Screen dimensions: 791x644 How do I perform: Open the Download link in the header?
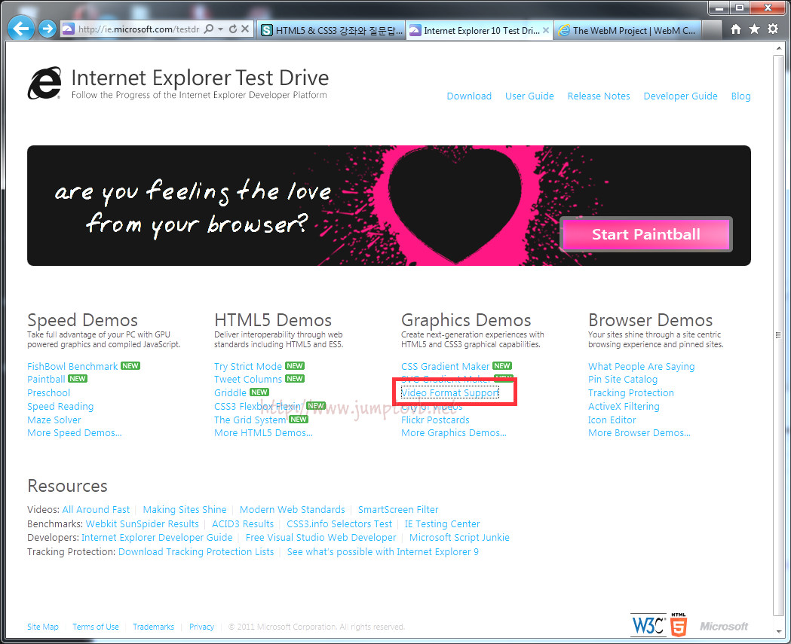(x=469, y=96)
